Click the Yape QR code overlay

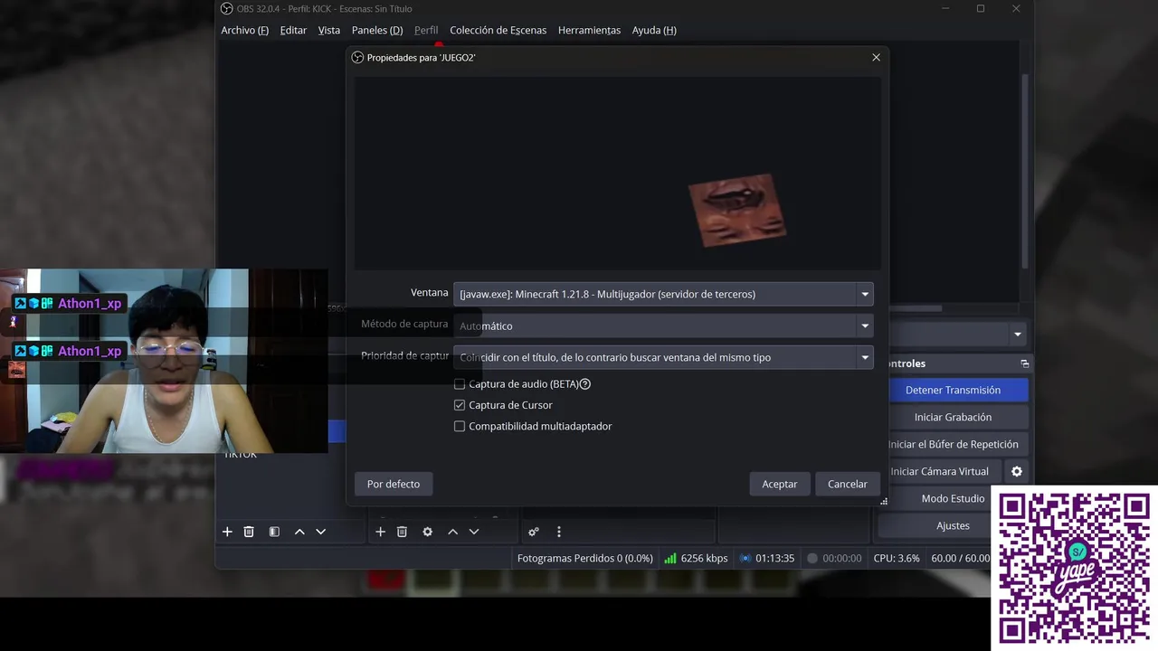[1074, 567]
